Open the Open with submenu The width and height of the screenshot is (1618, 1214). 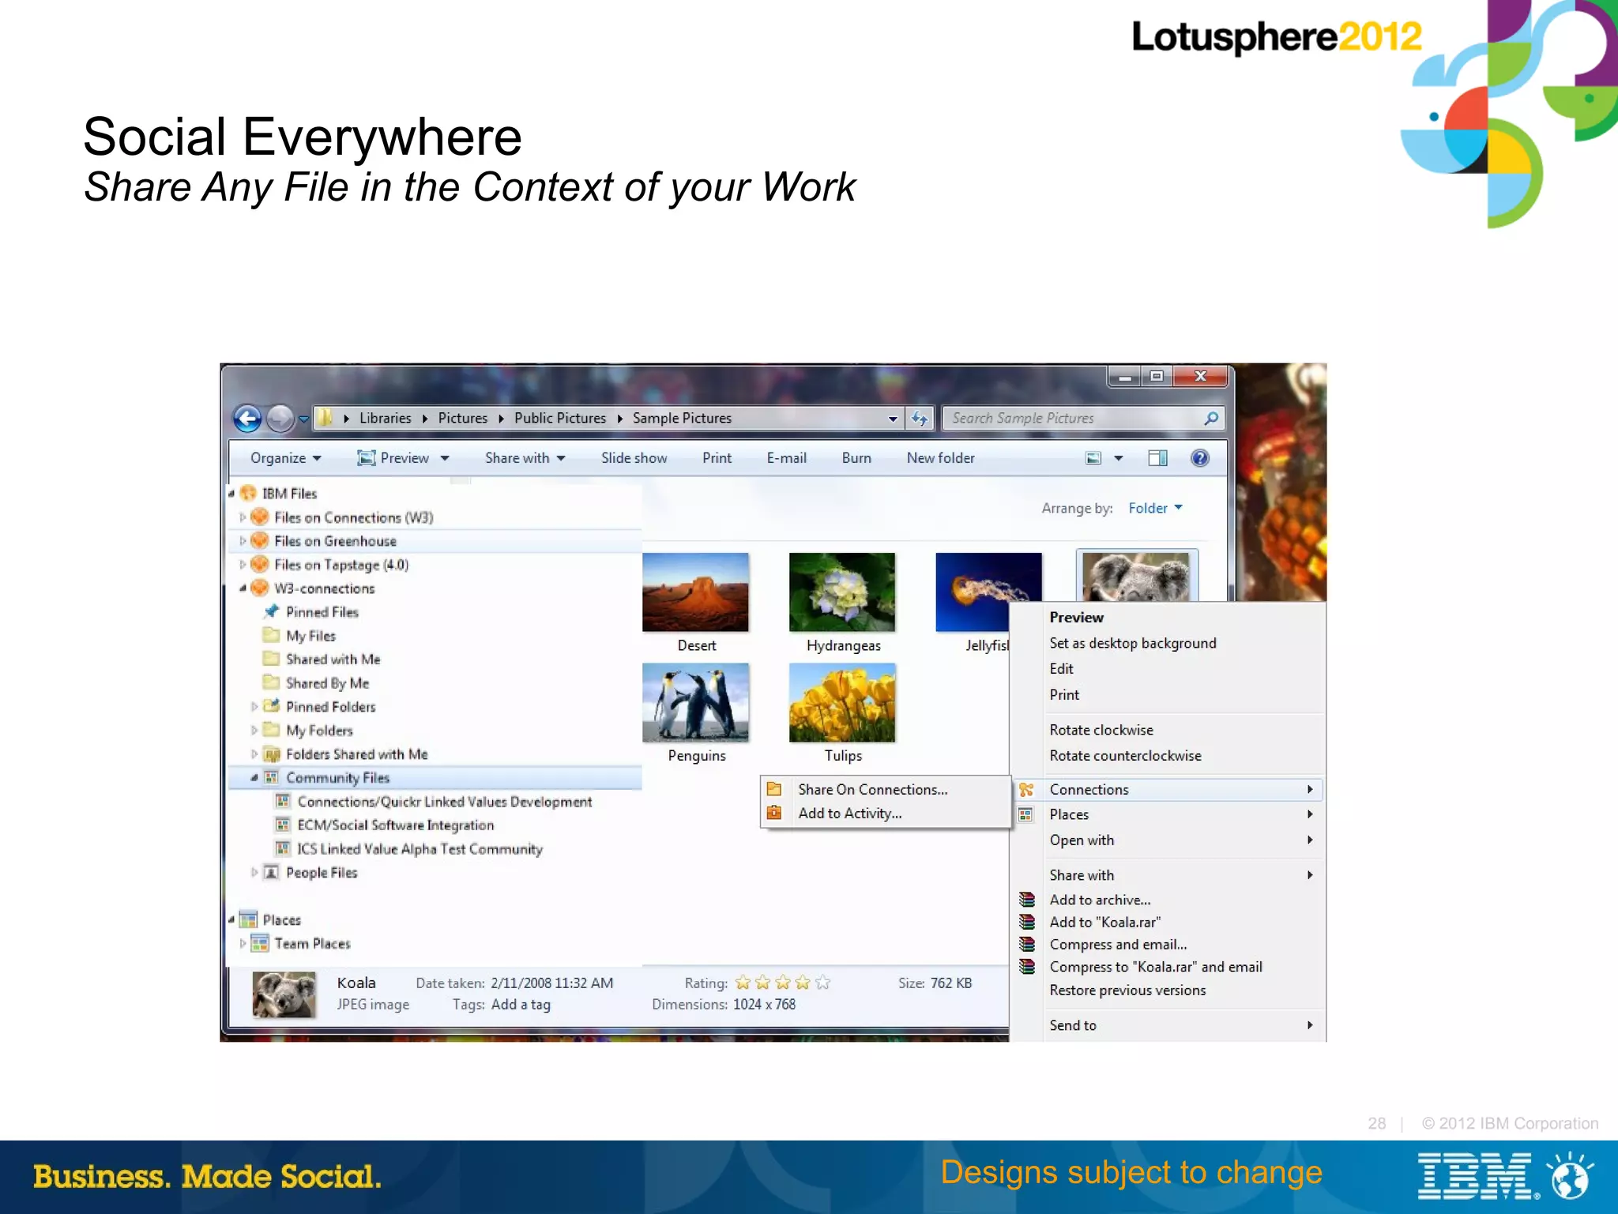[1167, 840]
